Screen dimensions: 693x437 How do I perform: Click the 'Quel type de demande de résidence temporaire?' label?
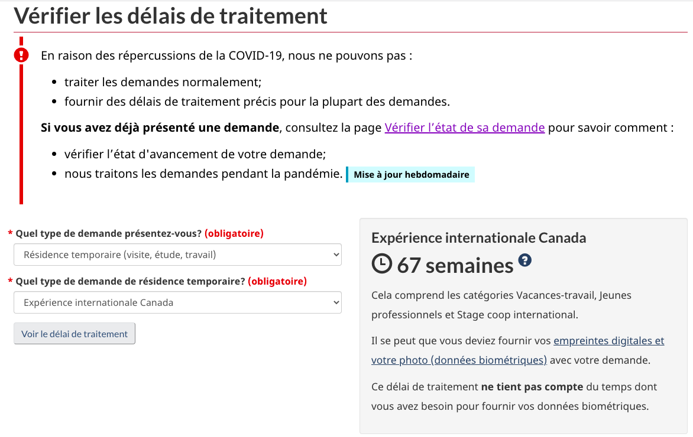[x=130, y=281]
